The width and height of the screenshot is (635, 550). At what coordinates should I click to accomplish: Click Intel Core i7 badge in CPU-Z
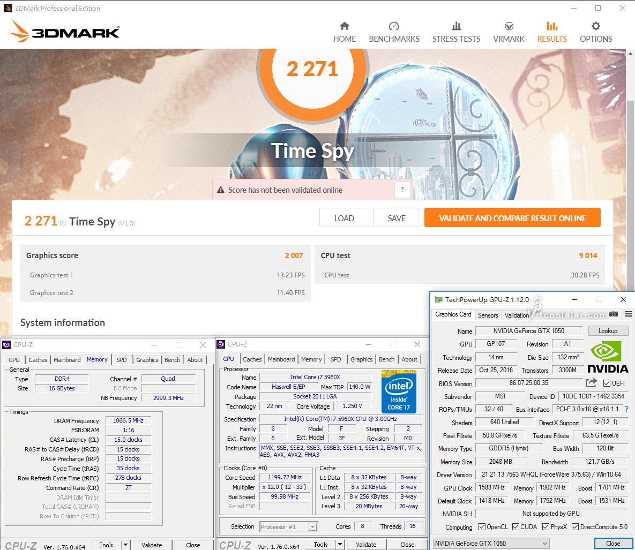point(399,391)
